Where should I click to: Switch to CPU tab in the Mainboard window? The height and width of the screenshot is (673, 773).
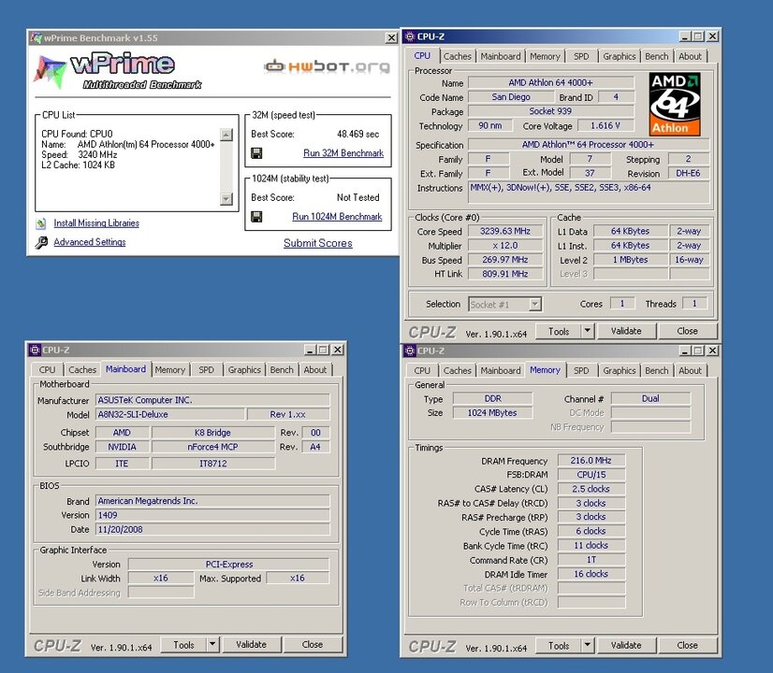48,370
